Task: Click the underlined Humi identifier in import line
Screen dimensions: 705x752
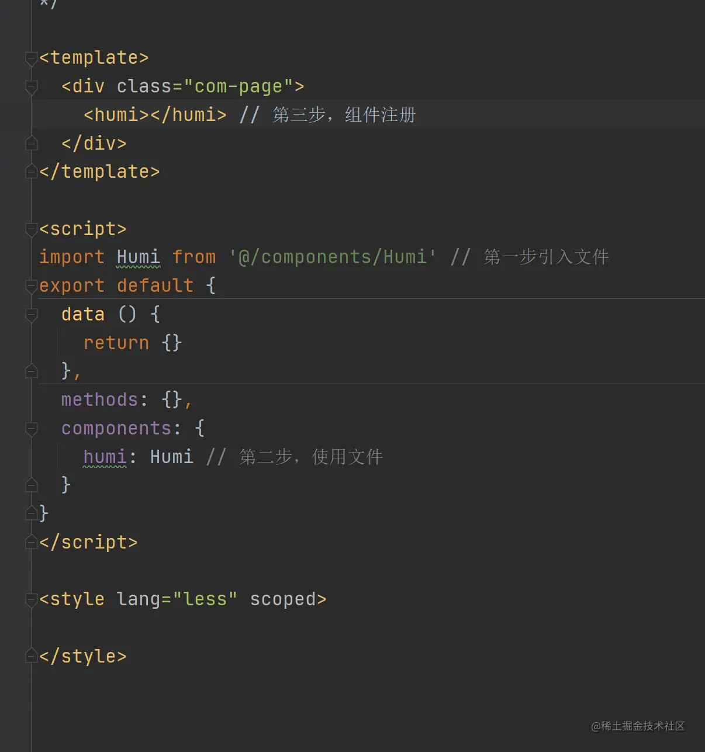Action: coord(139,257)
